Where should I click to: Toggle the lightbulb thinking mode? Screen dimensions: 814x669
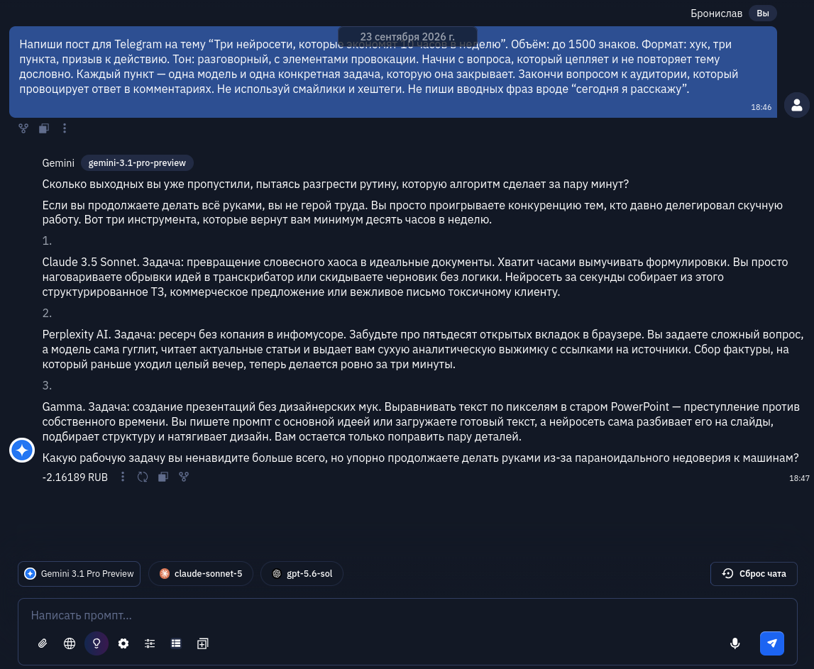(97, 643)
